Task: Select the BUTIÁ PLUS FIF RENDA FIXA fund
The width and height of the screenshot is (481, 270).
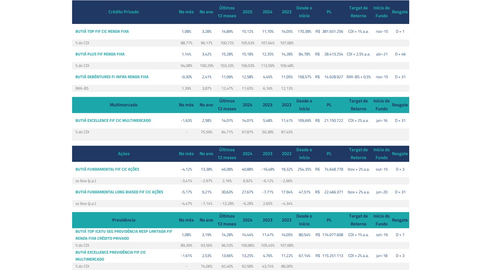Action: (x=100, y=54)
